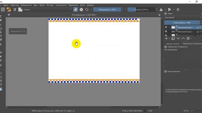Screen dimensions: 202x113
Task: Toggle visibility of the second 'Векторний шар 2' layer
Action: 166,31
